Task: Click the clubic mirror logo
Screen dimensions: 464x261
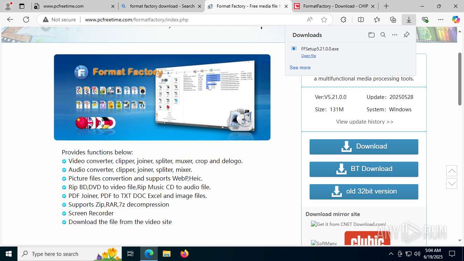Action: click(x=367, y=238)
